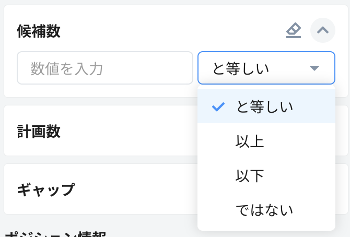350x237 pixels.
Task: Open the と等しい comparison combo box
Action: (256, 68)
